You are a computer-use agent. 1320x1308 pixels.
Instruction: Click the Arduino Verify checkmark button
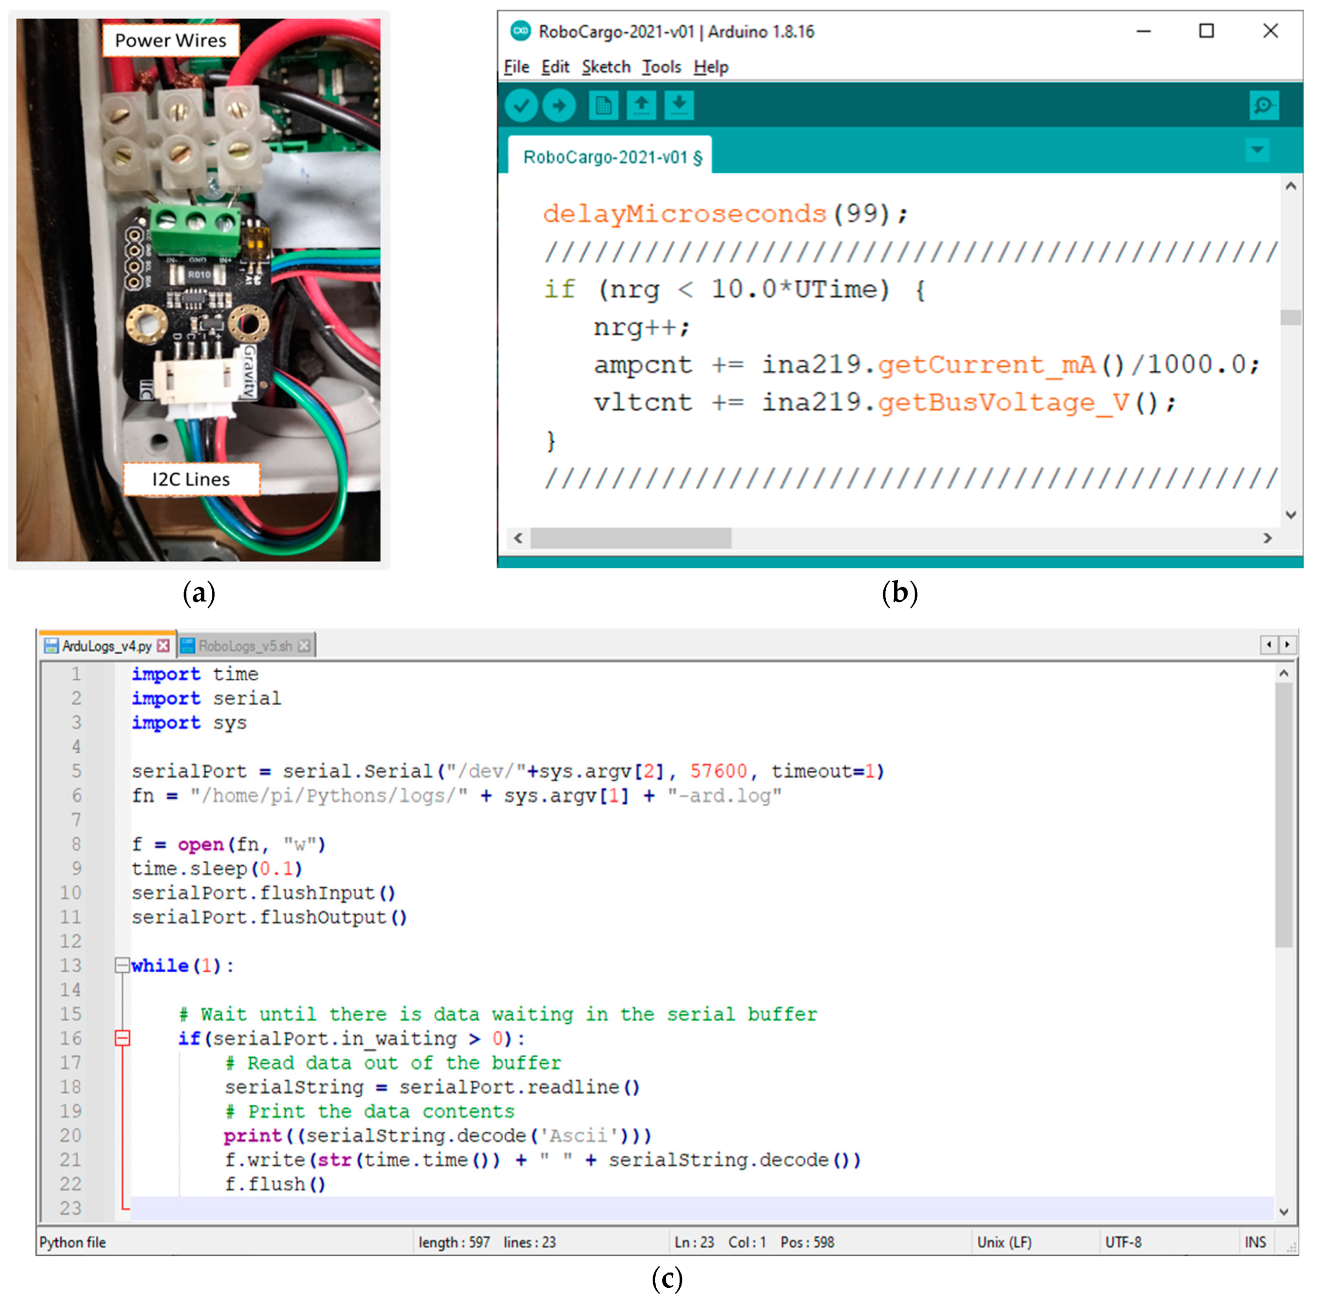pyautogui.click(x=521, y=106)
